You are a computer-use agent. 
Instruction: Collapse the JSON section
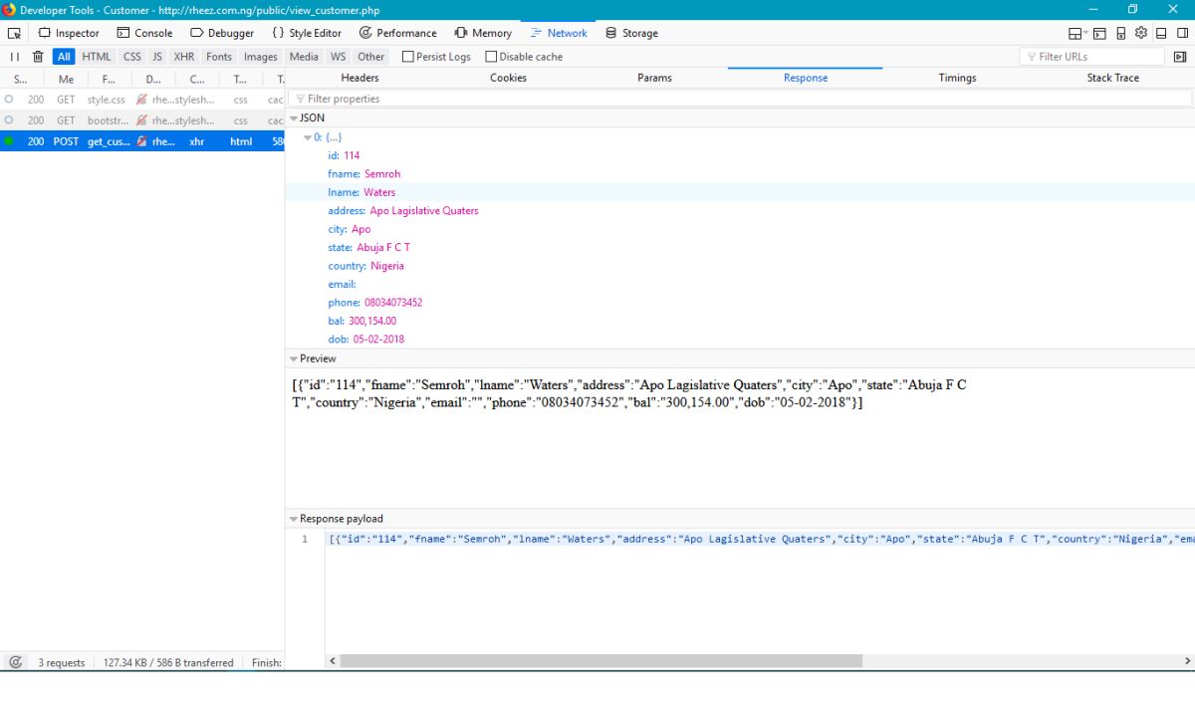pos(294,117)
